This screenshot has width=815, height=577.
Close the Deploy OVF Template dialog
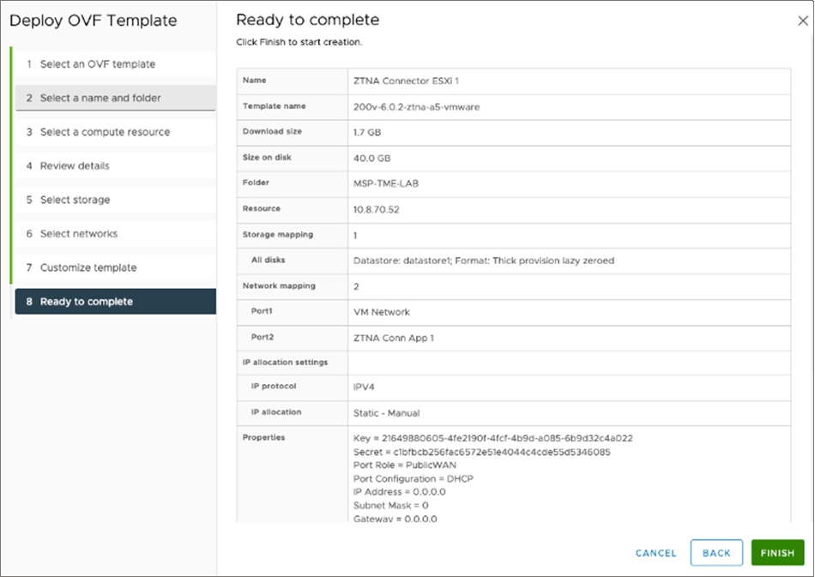pos(801,19)
